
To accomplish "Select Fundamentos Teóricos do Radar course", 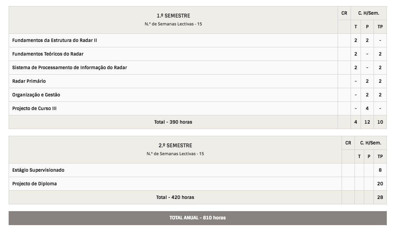I will (x=48, y=54).
